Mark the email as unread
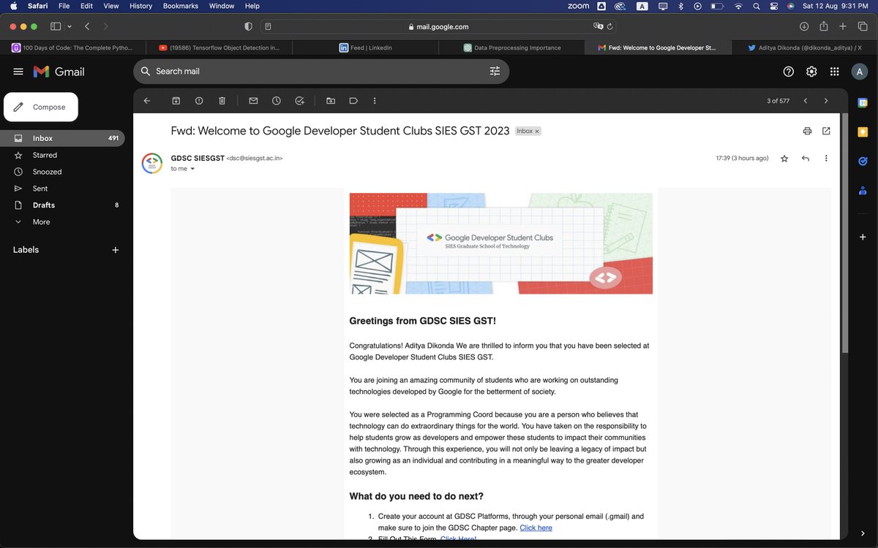The image size is (878, 548). coord(253,101)
